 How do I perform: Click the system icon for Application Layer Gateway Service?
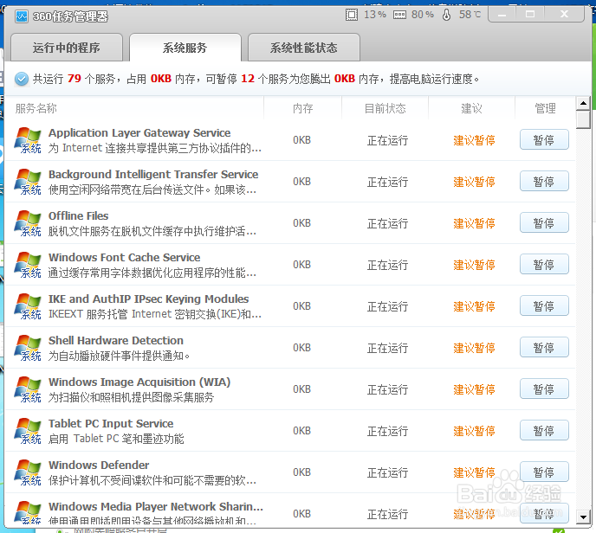pos(28,140)
